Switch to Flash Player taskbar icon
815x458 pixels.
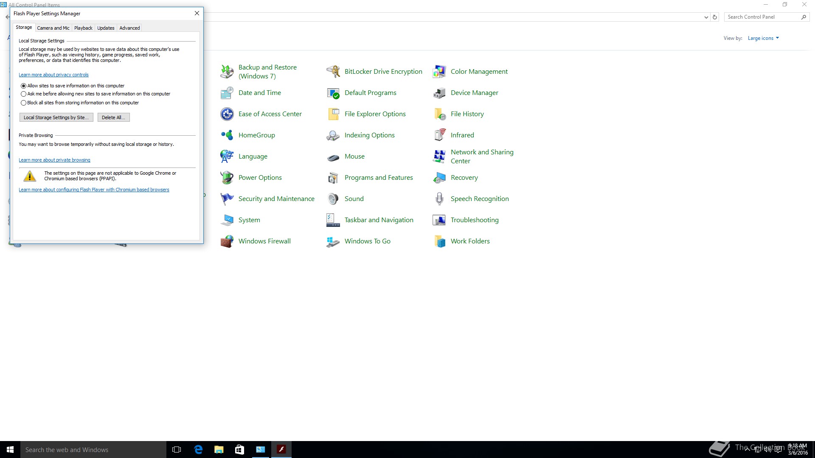click(x=281, y=450)
